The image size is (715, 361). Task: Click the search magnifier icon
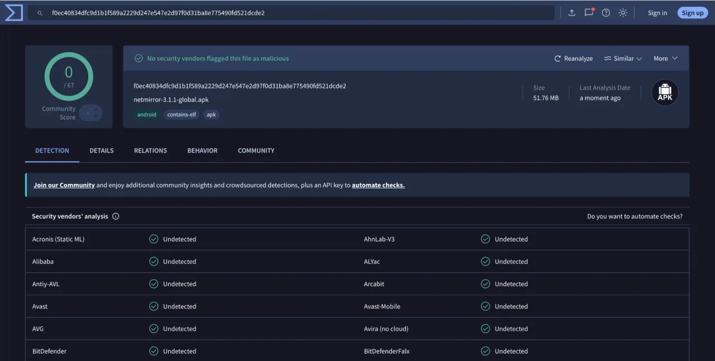pos(40,13)
